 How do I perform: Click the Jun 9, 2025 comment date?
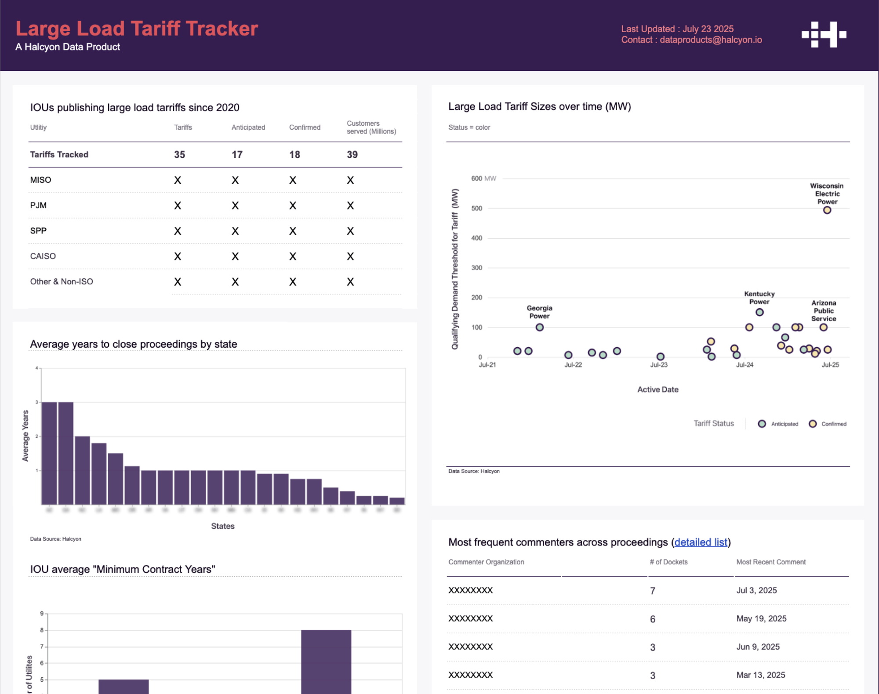pos(758,647)
